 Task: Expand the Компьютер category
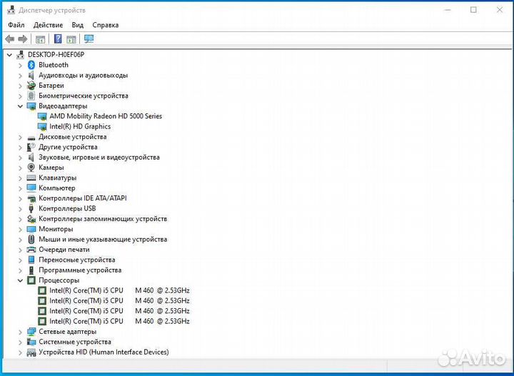20,188
